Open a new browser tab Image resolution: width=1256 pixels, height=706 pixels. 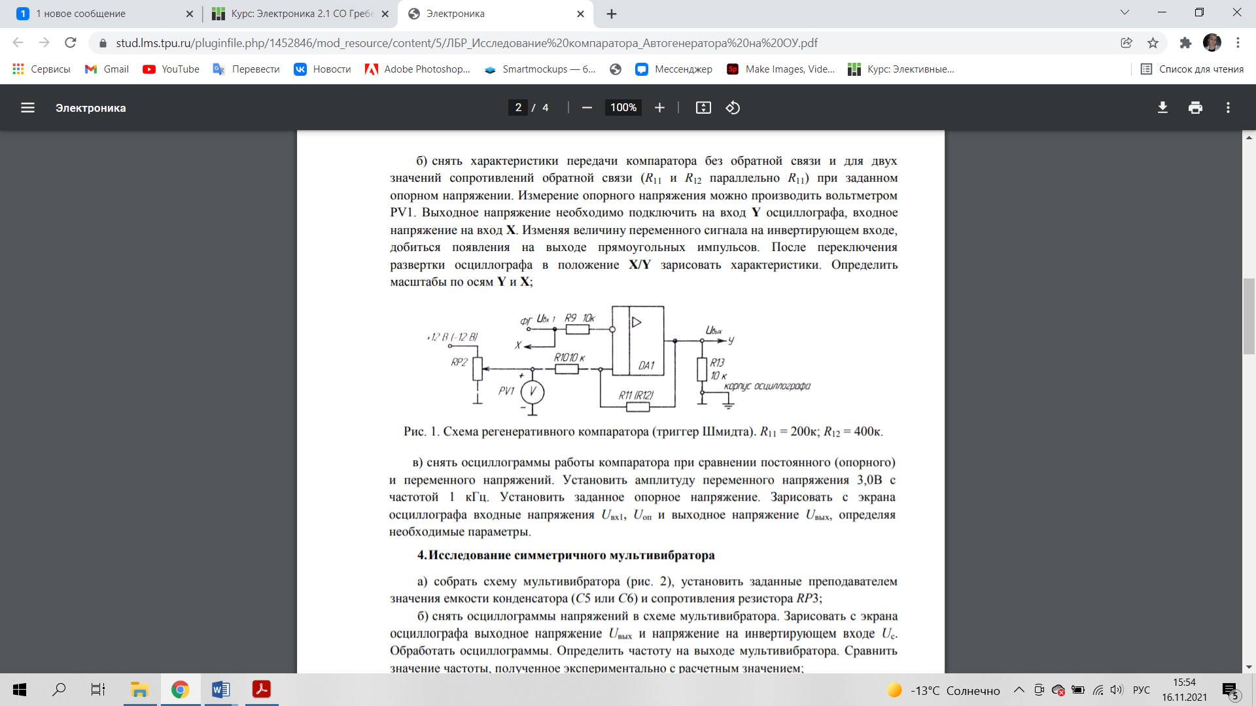click(612, 14)
